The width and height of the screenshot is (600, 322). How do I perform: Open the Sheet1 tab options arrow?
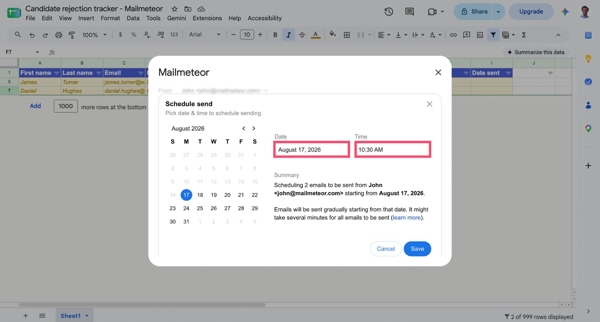87,316
